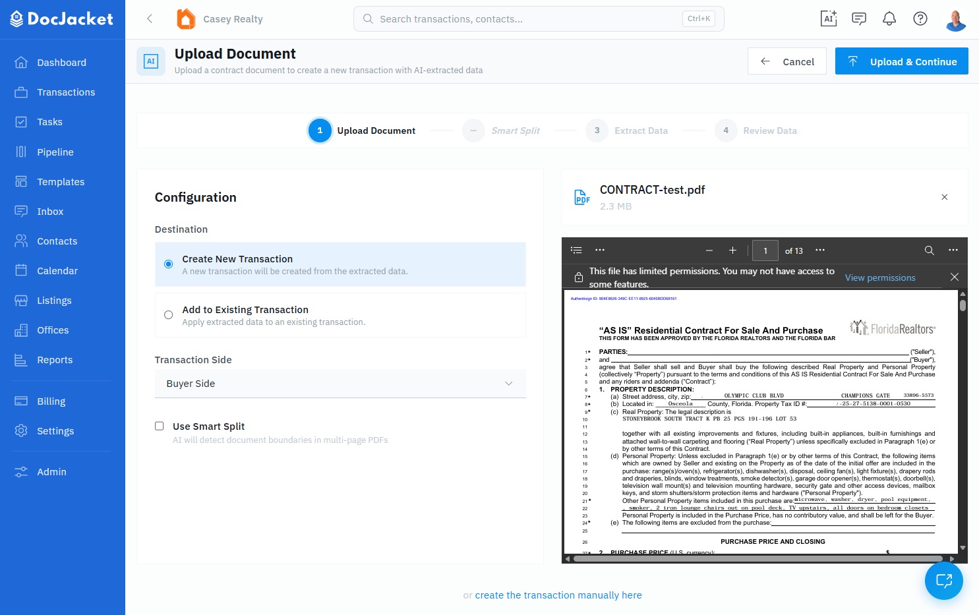Image resolution: width=979 pixels, height=615 pixels.
Task: Open the Pipeline section in sidebar
Action: click(x=55, y=152)
